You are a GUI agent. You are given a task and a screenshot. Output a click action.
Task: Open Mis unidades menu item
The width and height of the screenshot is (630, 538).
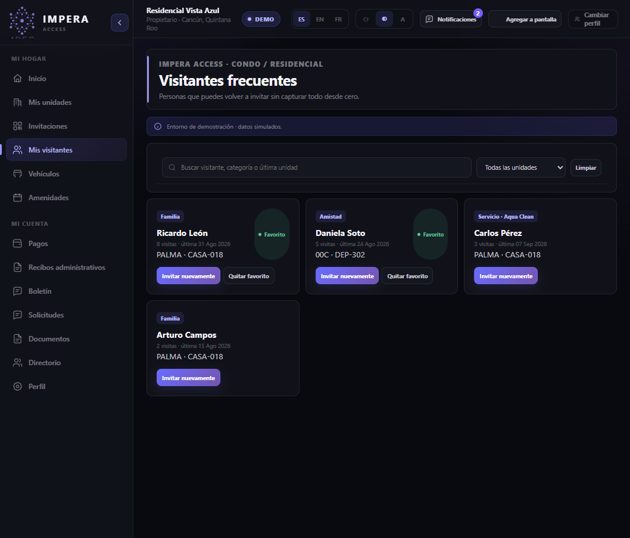[66, 102]
